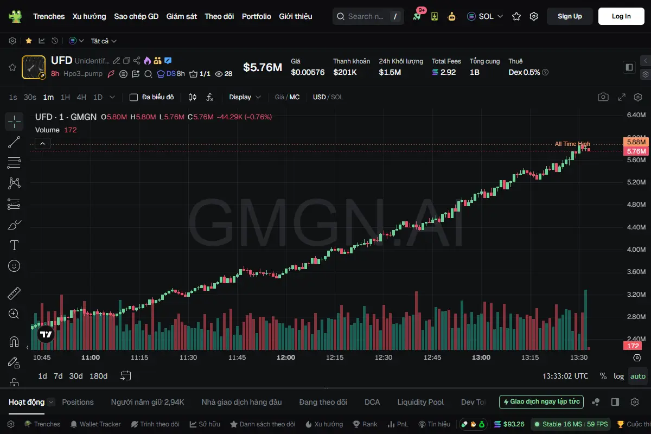Click the rocket notifications icon with 9+ badge
Viewport: 651px width, 434px height.
coord(417,16)
